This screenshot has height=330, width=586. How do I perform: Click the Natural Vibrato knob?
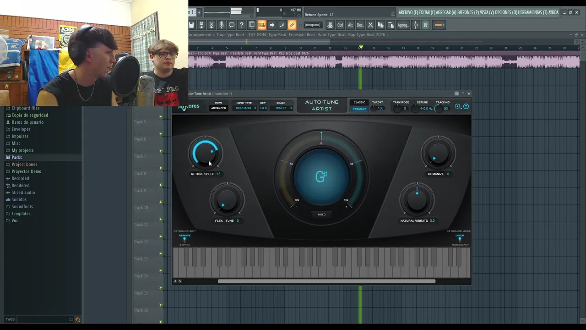pyautogui.click(x=417, y=199)
